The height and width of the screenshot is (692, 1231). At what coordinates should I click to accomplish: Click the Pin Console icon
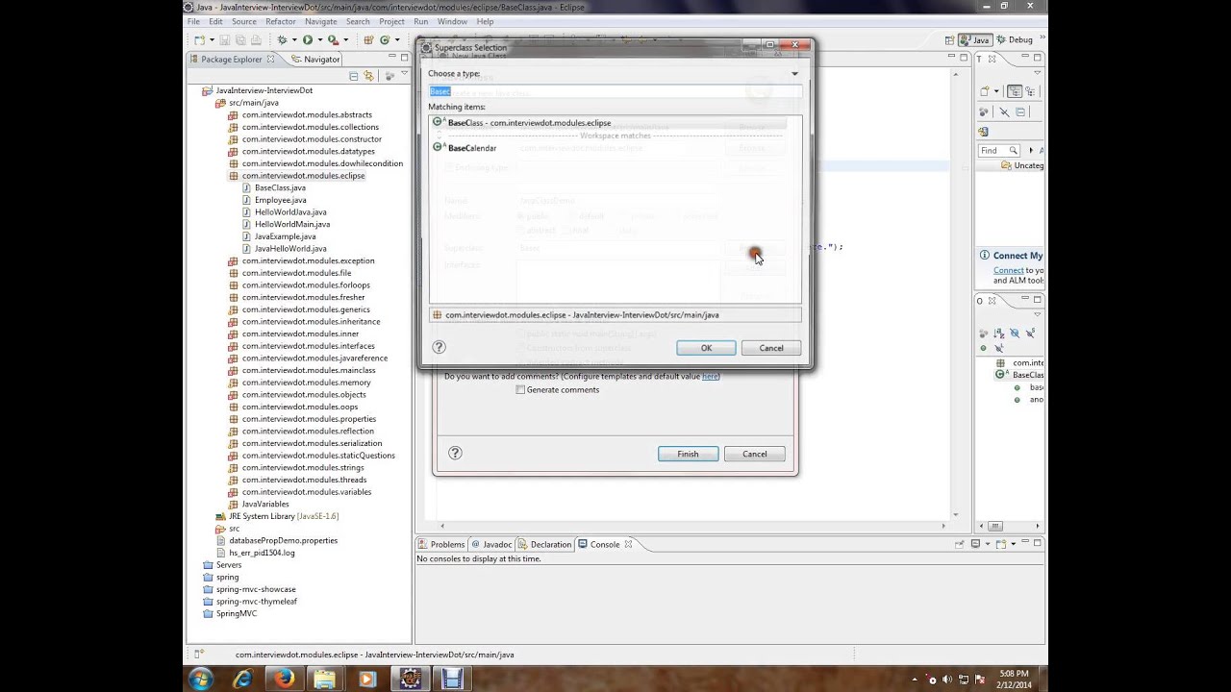[959, 544]
